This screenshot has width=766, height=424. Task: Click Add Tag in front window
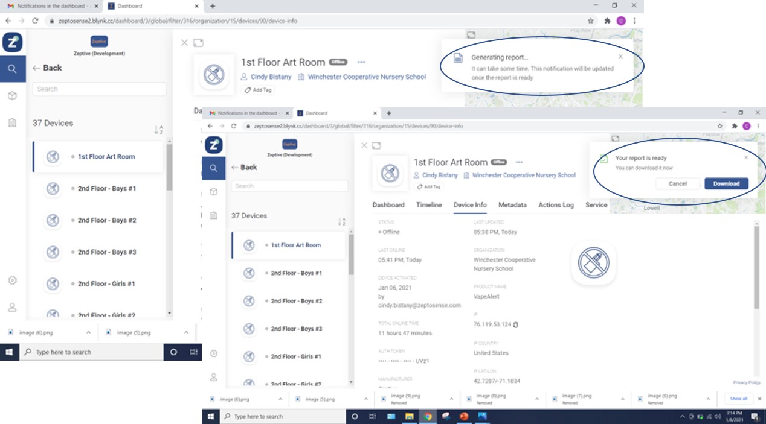[429, 187]
